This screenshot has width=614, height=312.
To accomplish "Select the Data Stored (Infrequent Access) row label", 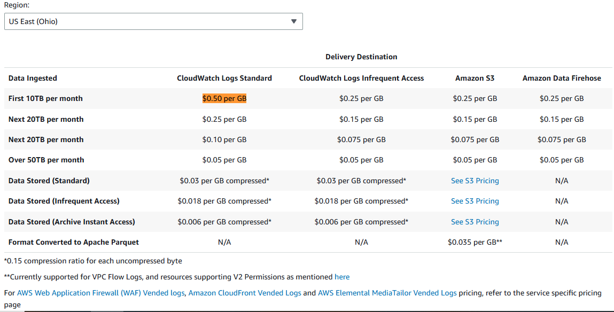I will tap(64, 201).
